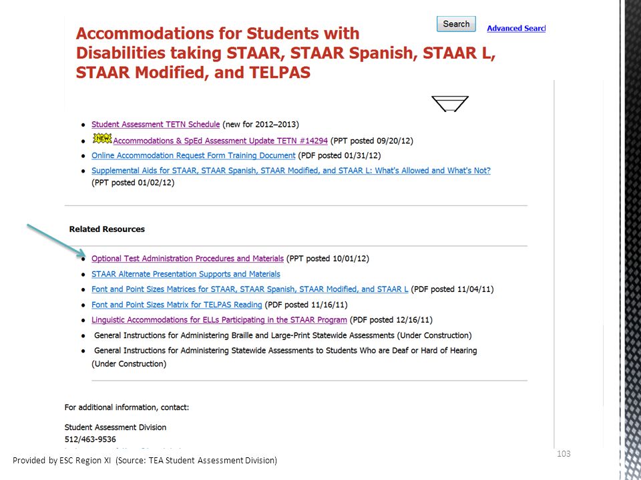Open Accommodations & SpEd Assessment Update TETN #14294
The width and height of the screenshot is (641, 480).
click(220, 141)
